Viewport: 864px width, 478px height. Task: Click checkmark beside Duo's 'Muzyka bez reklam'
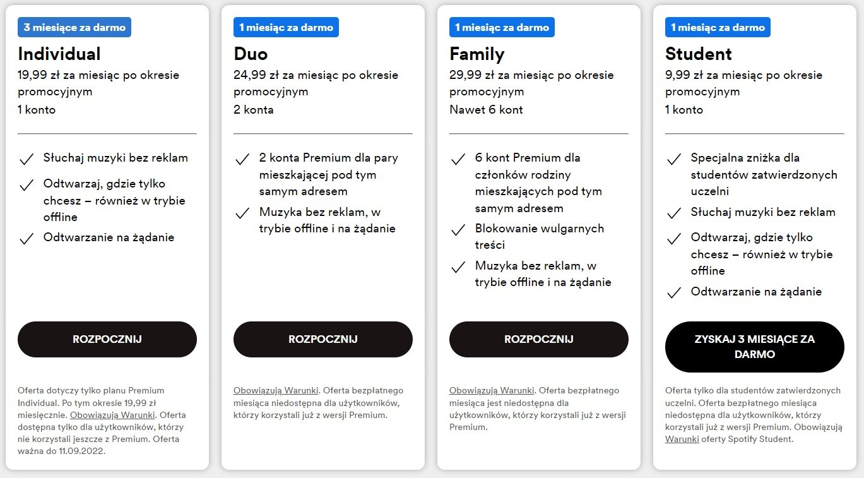click(x=242, y=213)
